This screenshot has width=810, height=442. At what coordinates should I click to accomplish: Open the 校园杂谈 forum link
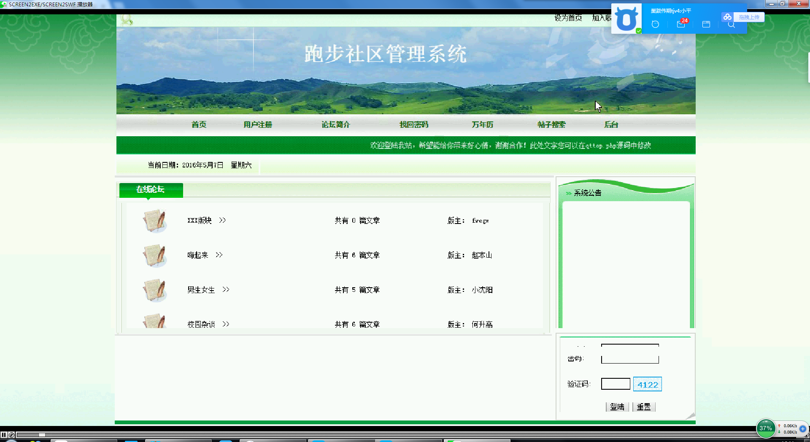[x=201, y=324]
